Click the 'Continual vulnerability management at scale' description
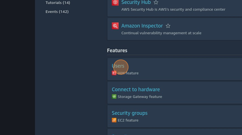The image size is (242, 135). click(161, 33)
